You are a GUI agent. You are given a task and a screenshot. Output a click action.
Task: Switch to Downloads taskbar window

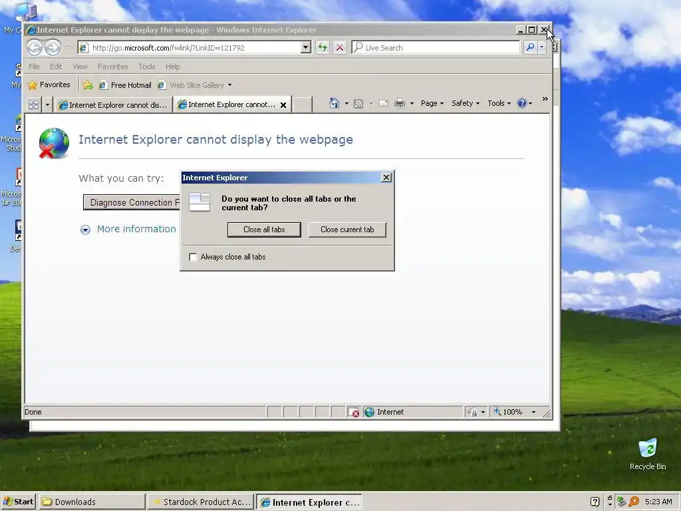pos(92,502)
